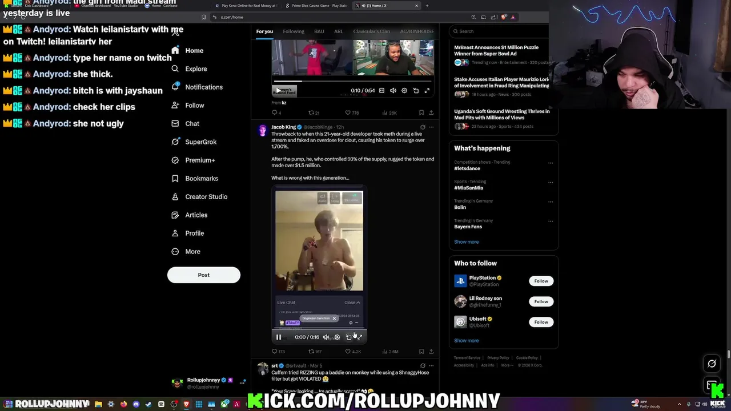731x411 pixels.
Task: Click the More circle icon
Action: [175, 251]
